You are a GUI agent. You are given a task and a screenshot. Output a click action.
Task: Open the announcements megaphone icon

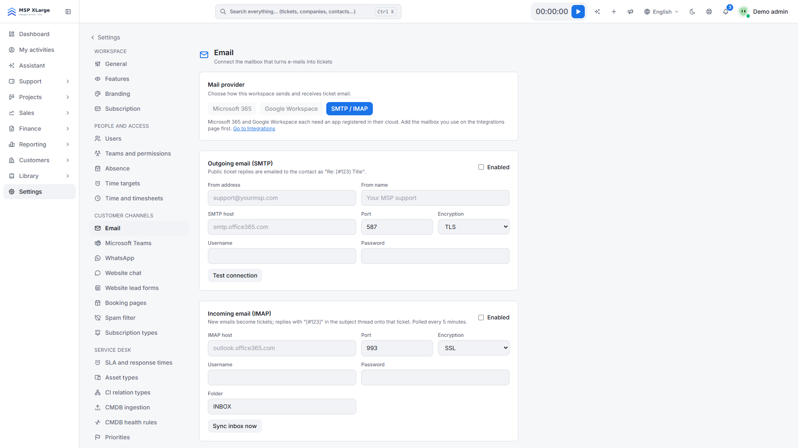(x=631, y=12)
